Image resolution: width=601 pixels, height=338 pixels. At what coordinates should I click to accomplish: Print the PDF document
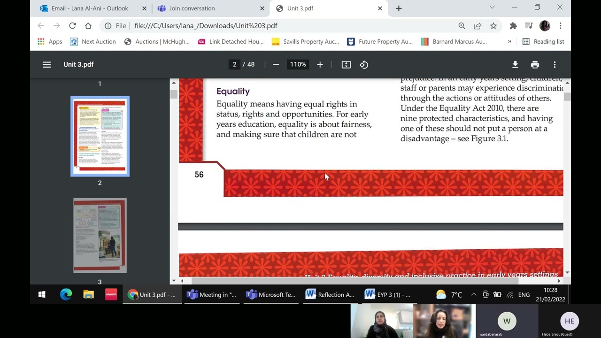point(535,65)
